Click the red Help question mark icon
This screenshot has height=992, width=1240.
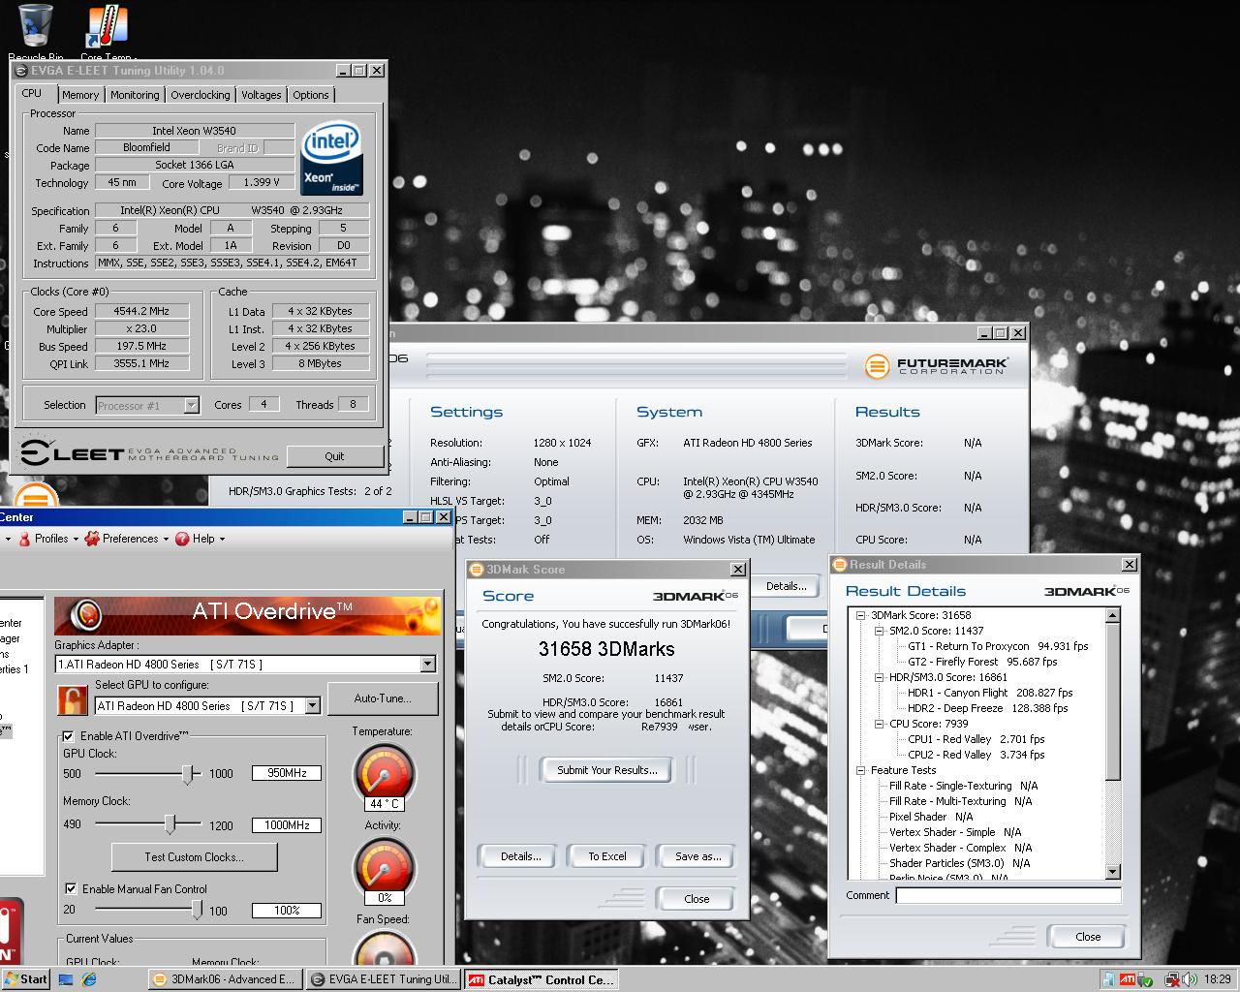(182, 539)
